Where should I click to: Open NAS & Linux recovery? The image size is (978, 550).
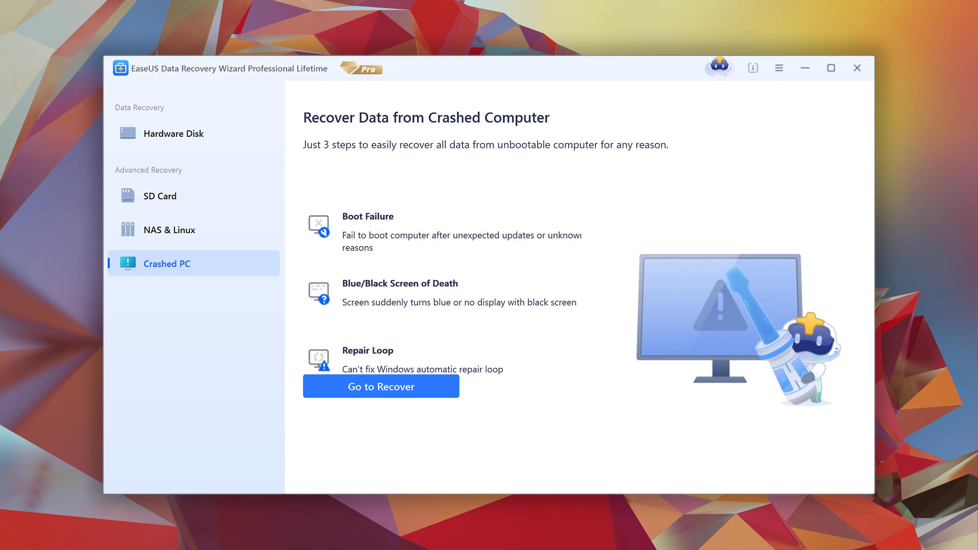tap(194, 230)
